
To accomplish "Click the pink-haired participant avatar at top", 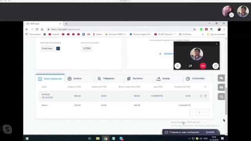I will click(x=227, y=11).
